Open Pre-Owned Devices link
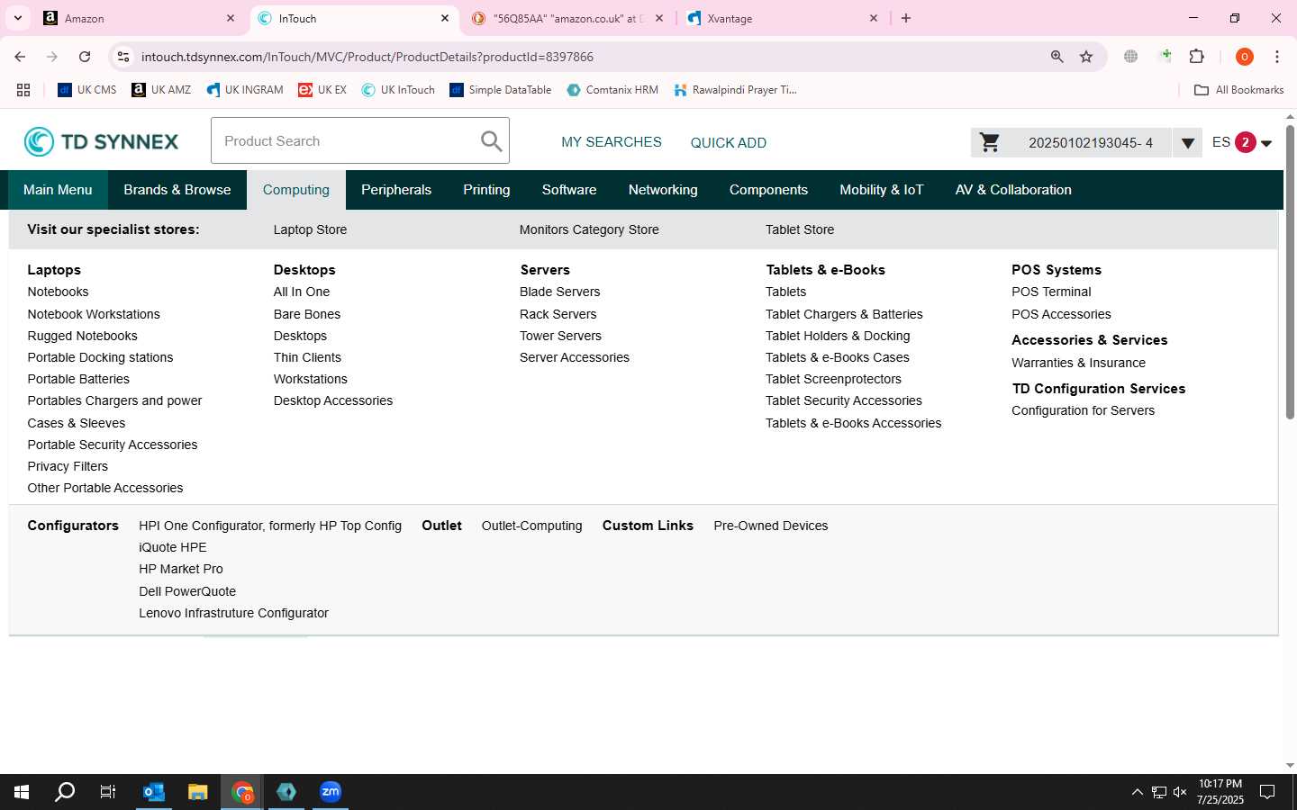The height and width of the screenshot is (810, 1297). point(770,526)
